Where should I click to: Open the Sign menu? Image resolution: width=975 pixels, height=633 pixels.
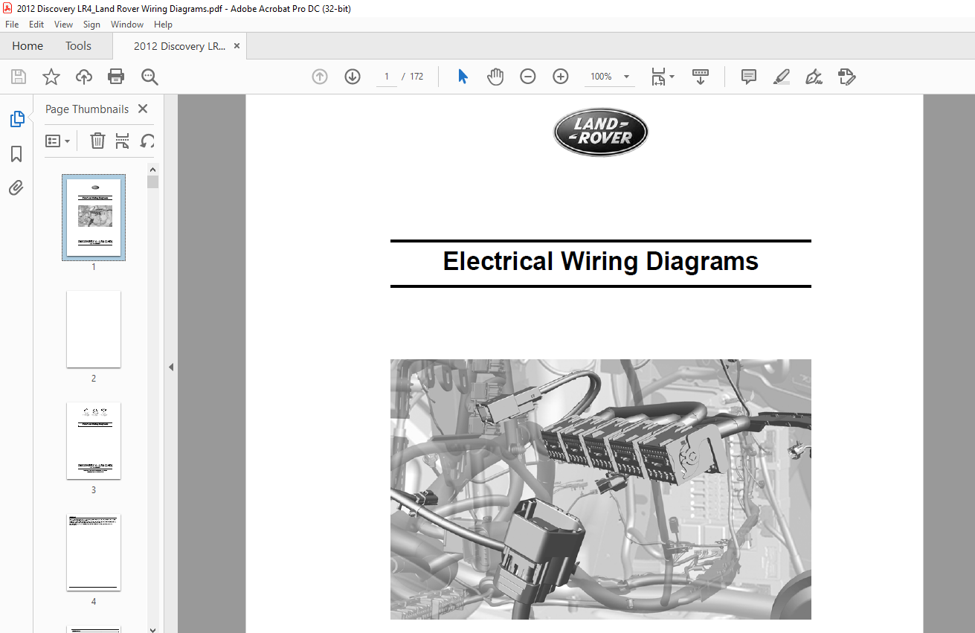[91, 25]
